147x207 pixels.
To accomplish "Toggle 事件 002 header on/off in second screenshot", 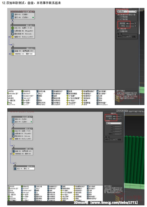I will (32, 149).
